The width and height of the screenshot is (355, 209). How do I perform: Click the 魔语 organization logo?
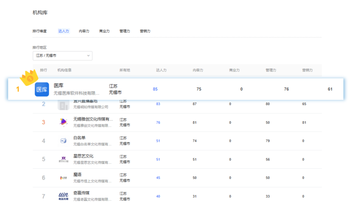(63, 178)
